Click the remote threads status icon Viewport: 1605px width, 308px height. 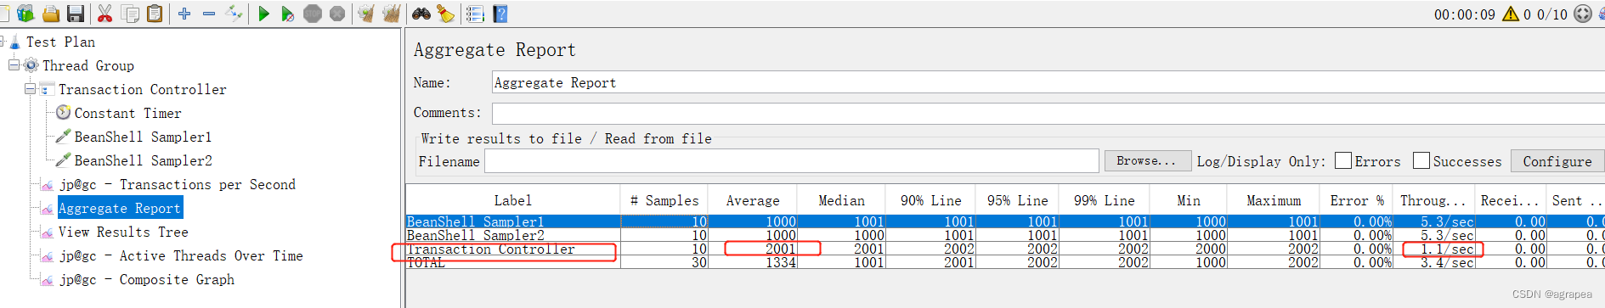tap(1583, 14)
